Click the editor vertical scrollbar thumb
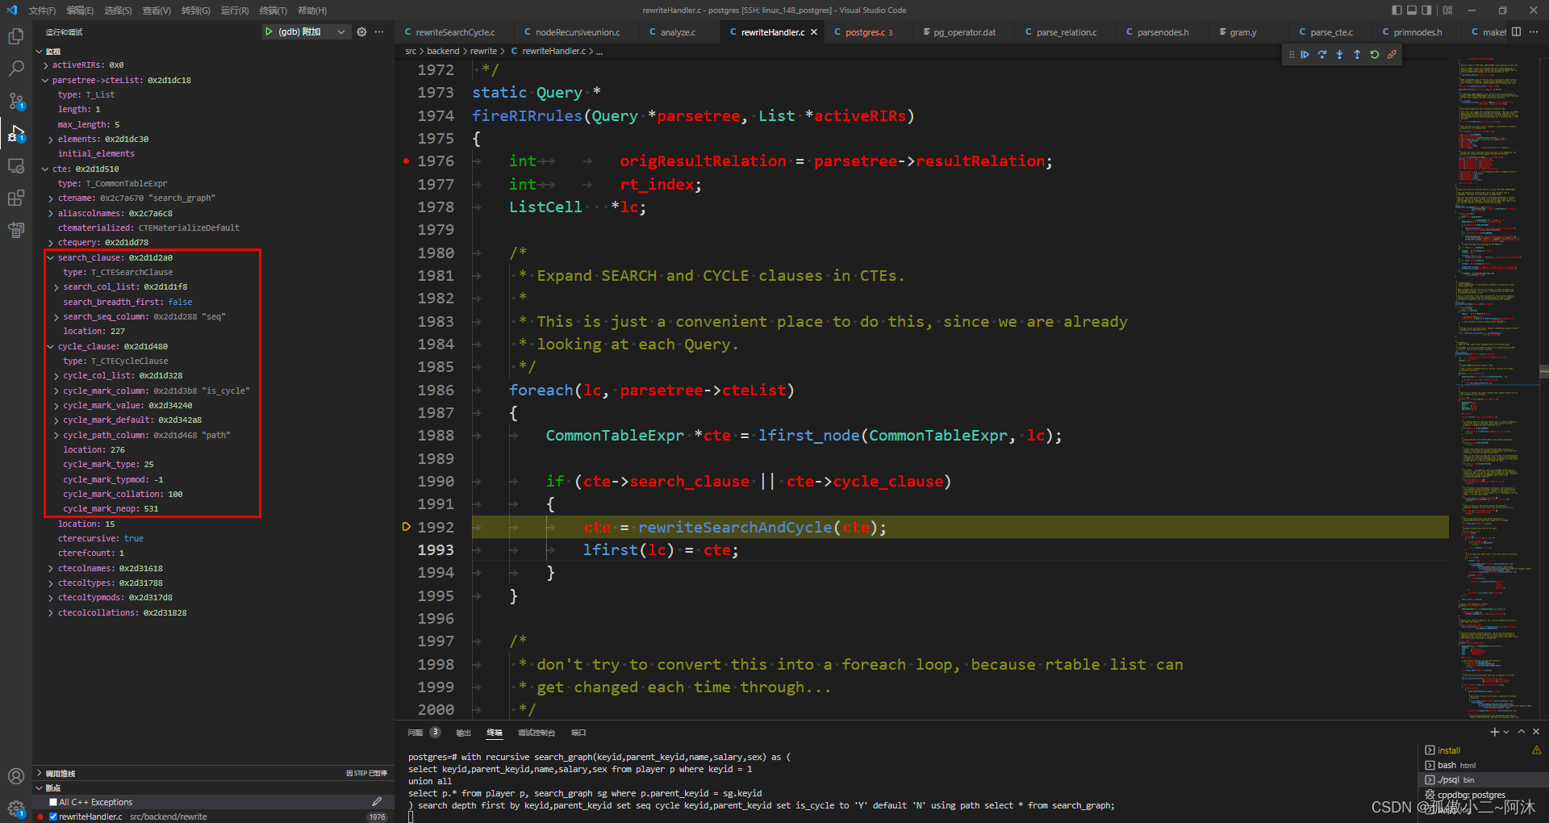1549x823 pixels. (1544, 372)
